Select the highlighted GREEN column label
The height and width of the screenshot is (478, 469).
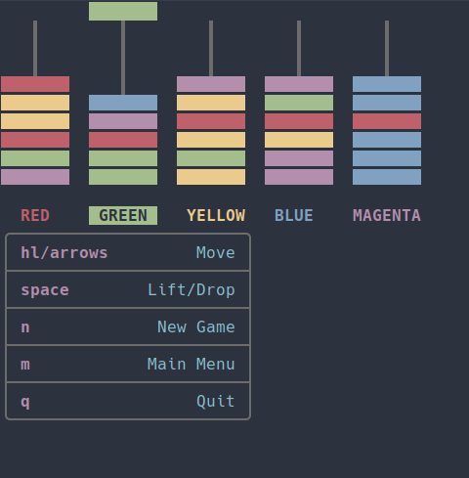[123, 215]
